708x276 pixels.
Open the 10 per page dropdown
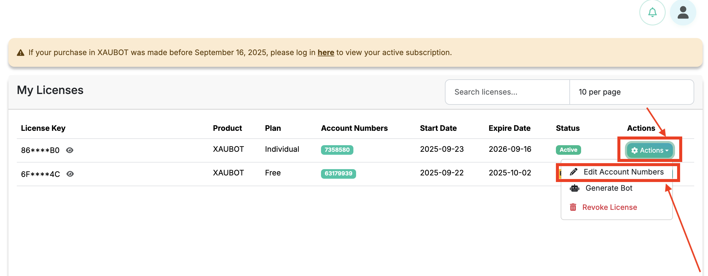631,92
